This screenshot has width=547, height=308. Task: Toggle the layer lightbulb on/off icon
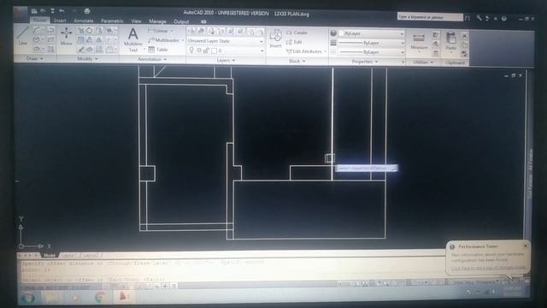[191, 50]
